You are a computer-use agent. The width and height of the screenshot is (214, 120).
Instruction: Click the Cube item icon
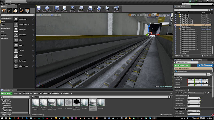(16, 40)
